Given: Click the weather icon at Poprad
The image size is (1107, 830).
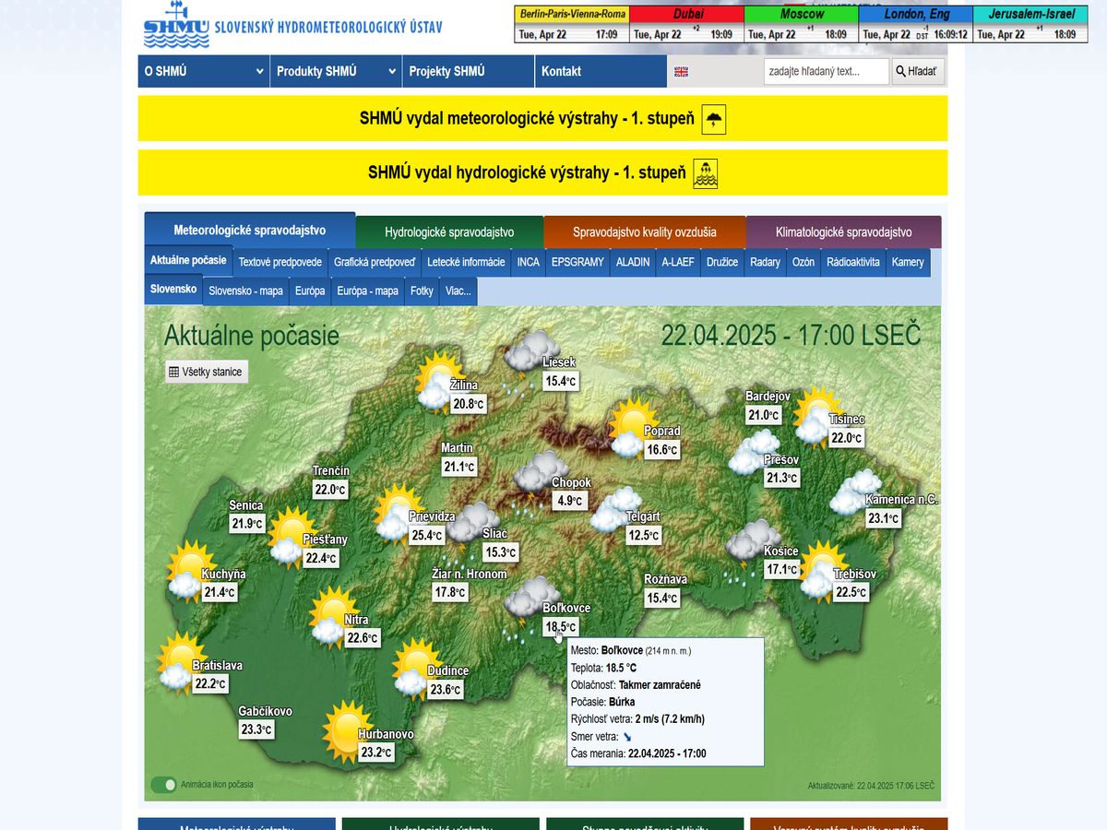Looking at the screenshot, I should (x=633, y=426).
